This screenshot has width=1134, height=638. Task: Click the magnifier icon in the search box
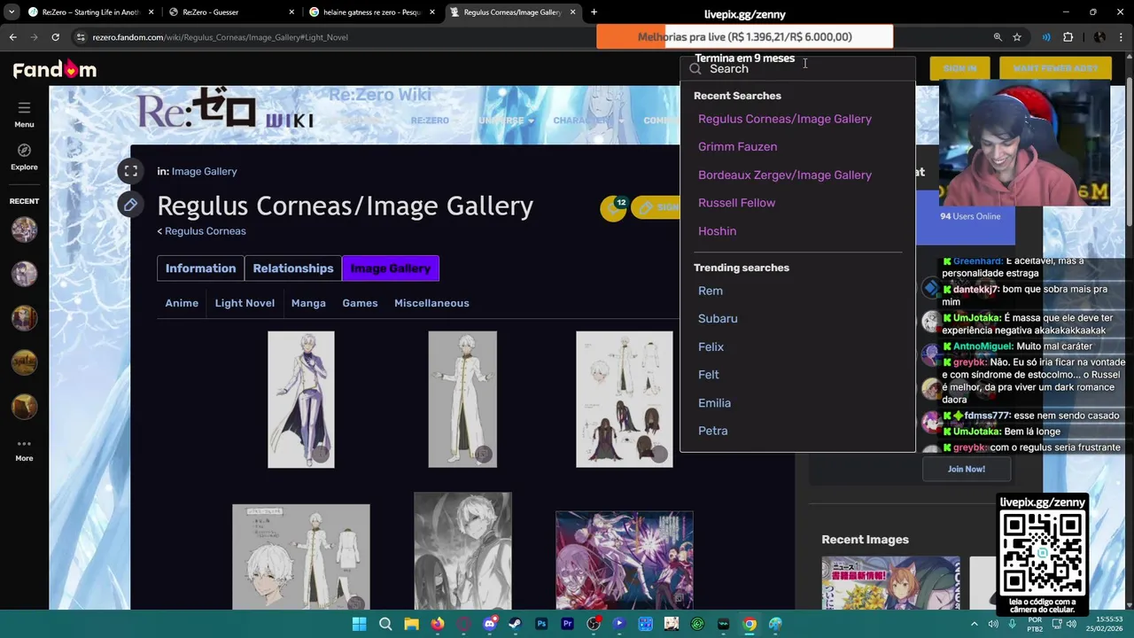pyautogui.click(x=695, y=69)
